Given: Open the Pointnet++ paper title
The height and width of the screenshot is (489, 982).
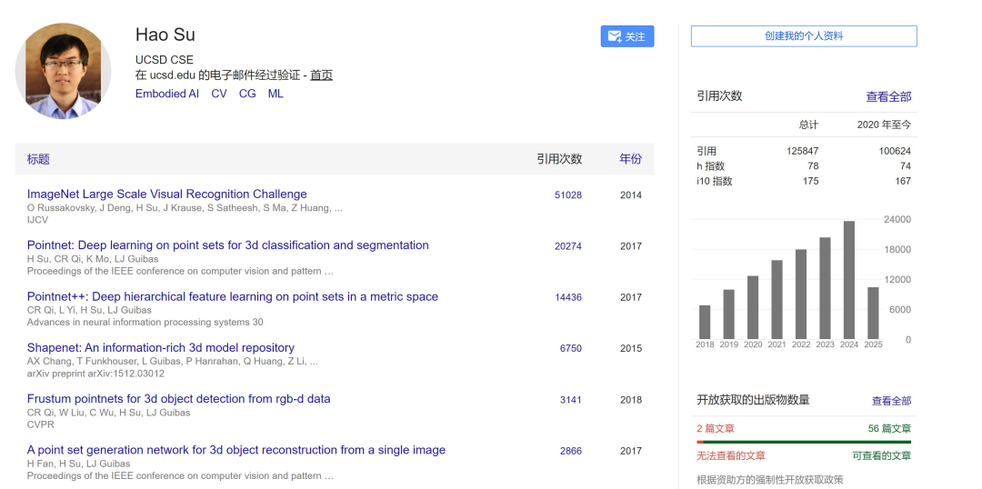Looking at the screenshot, I should [x=233, y=297].
